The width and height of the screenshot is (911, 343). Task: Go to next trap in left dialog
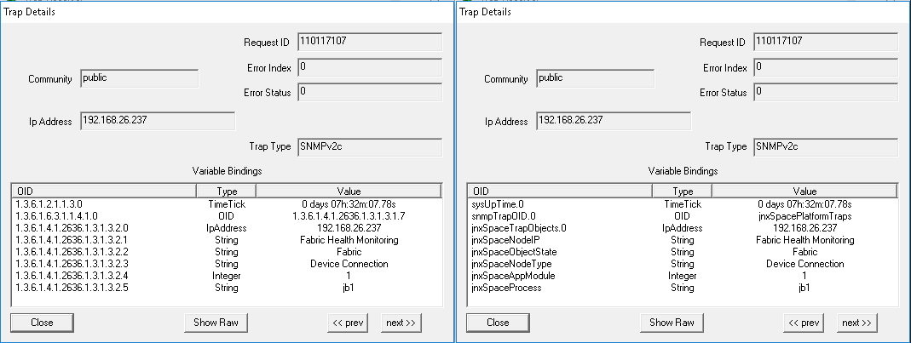click(401, 323)
